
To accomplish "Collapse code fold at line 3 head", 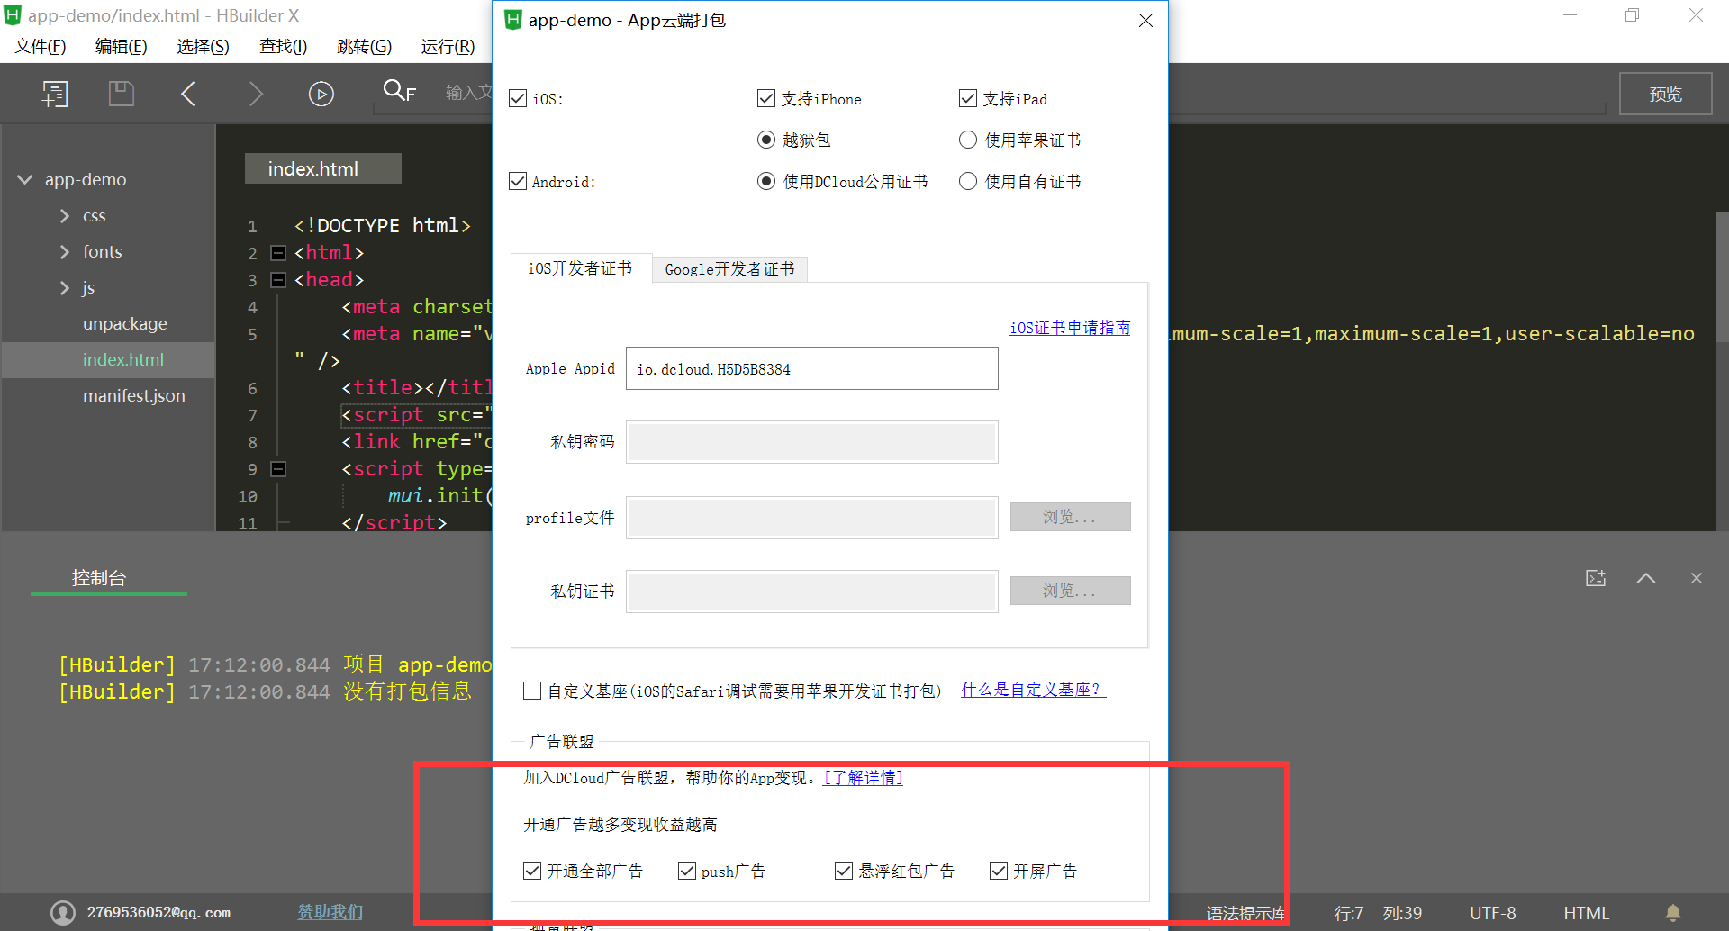I will [x=278, y=280].
